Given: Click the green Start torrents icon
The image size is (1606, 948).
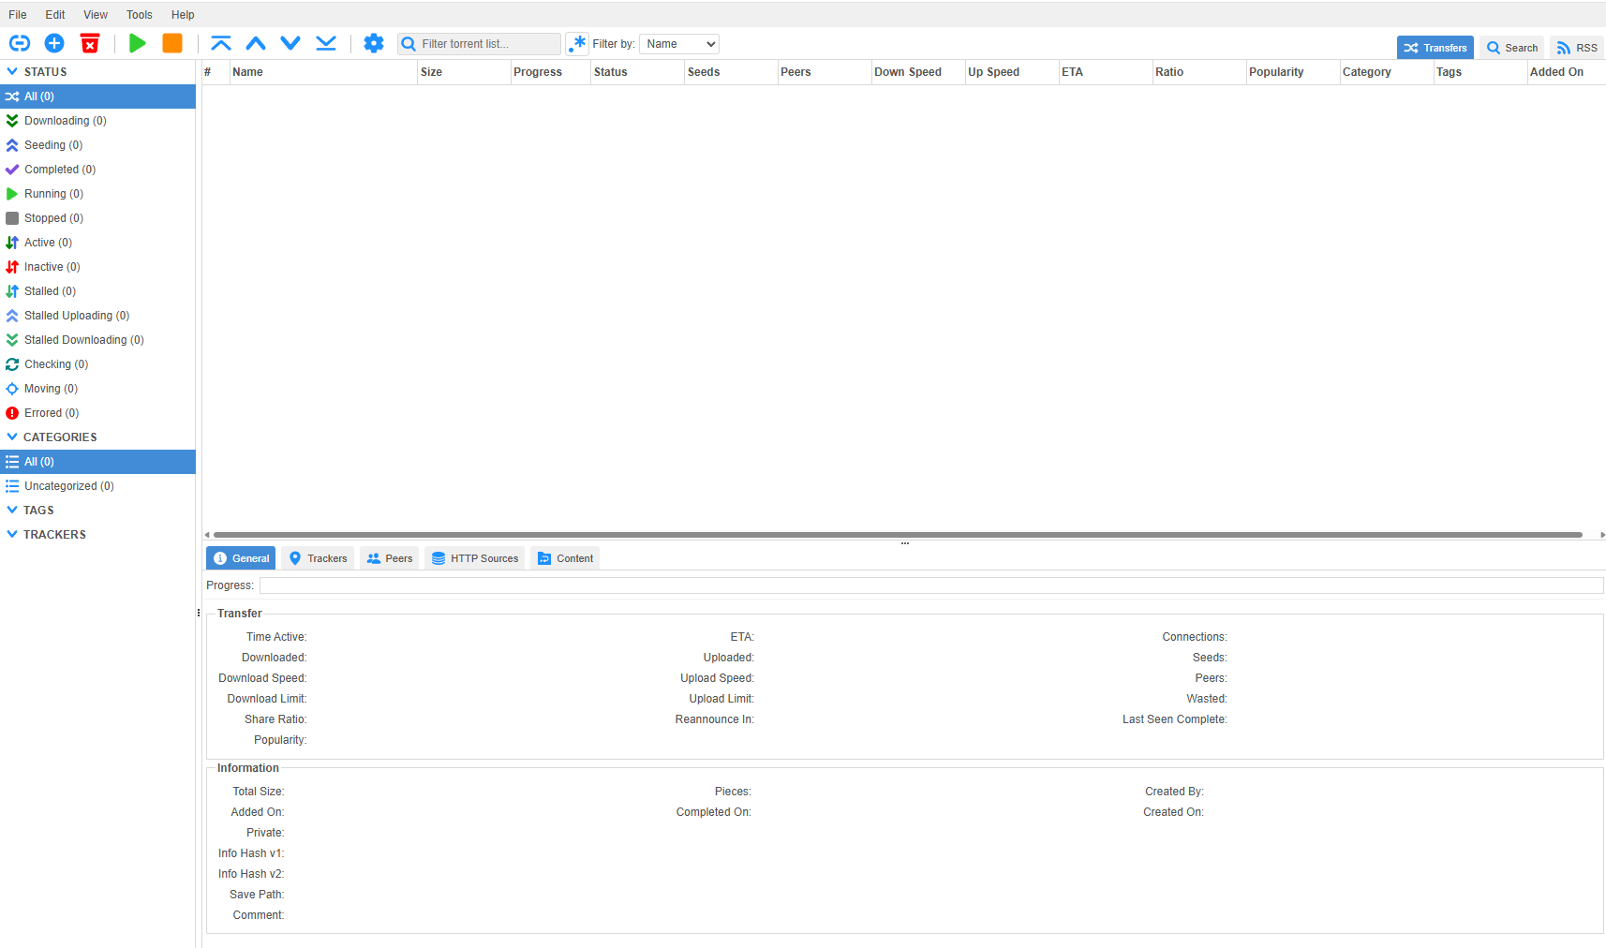Looking at the screenshot, I should click(x=138, y=43).
